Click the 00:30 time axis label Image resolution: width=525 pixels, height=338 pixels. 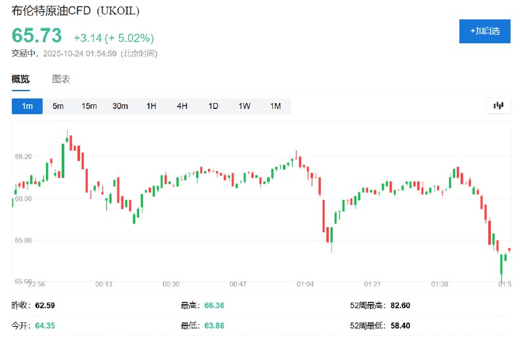point(171,284)
